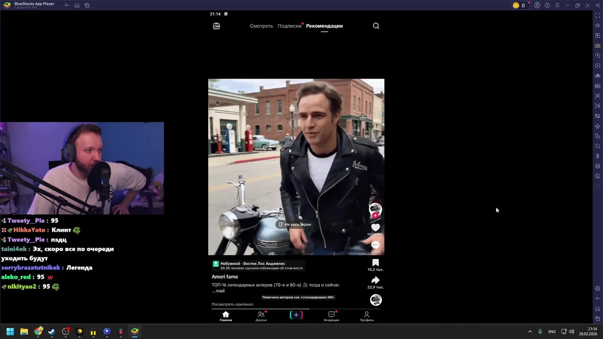Open the media folder sidebar icon
The image size is (603, 339).
tap(598, 116)
